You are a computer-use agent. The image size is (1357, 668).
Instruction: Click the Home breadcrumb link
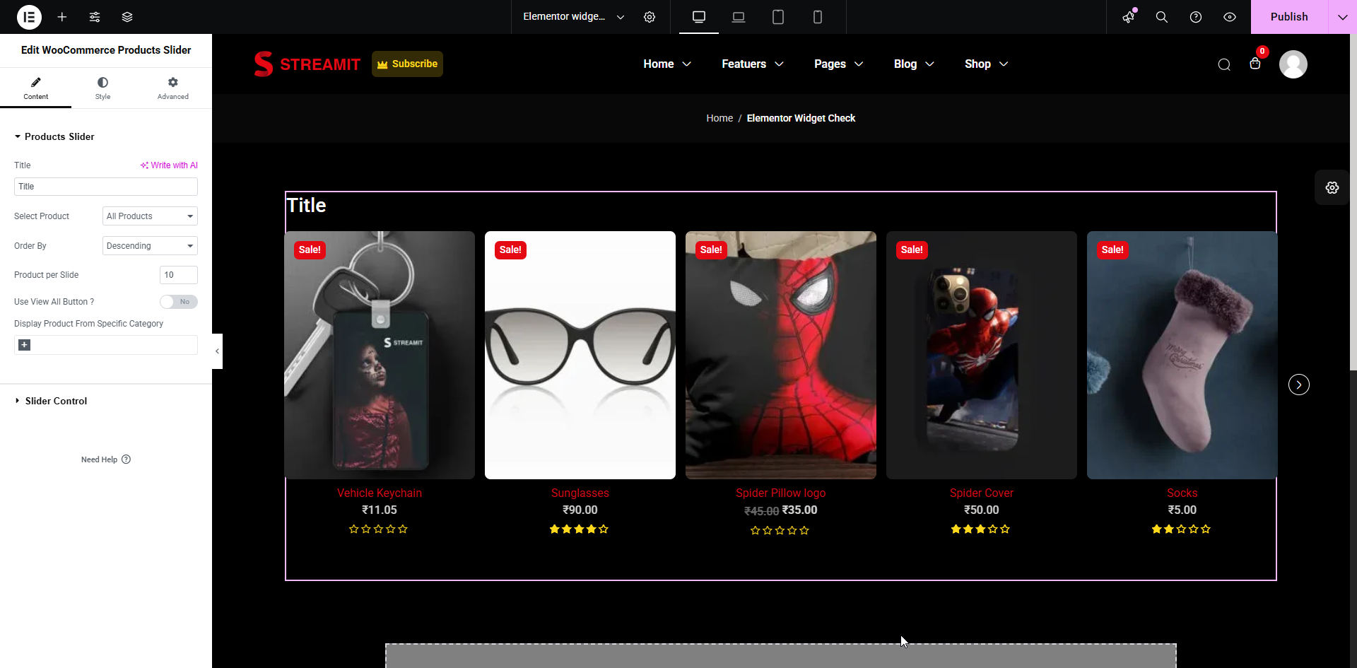coord(719,118)
